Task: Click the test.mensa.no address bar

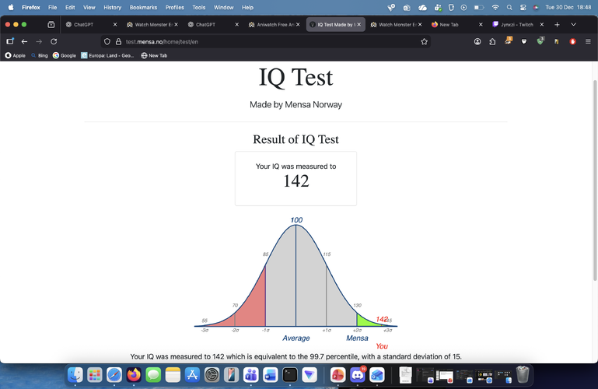Action: (x=267, y=41)
